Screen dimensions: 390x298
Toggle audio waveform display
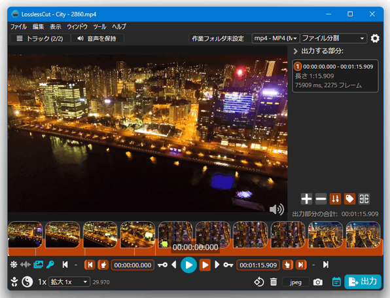[26, 265]
